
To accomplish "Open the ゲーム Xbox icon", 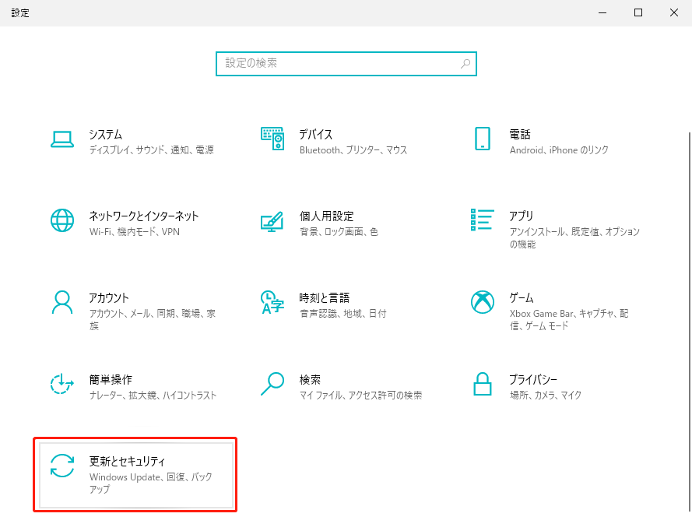I will [483, 302].
